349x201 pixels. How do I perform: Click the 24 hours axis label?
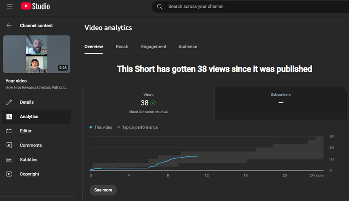[316, 176]
